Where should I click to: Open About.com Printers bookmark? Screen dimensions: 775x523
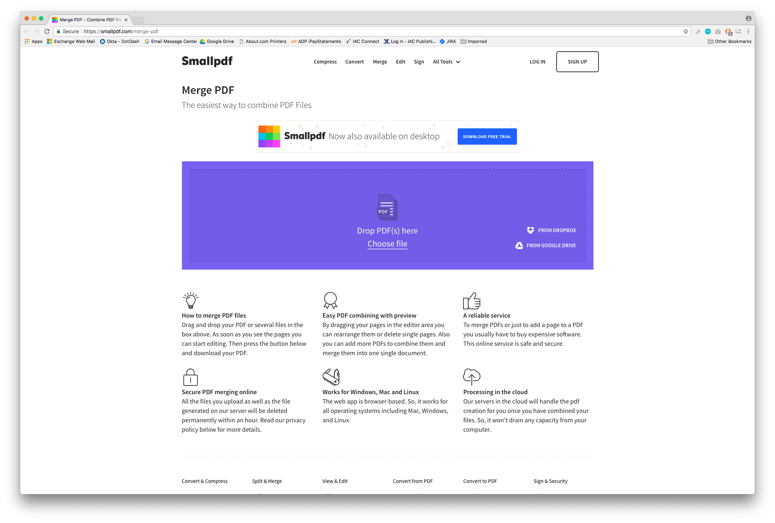click(263, 42)
